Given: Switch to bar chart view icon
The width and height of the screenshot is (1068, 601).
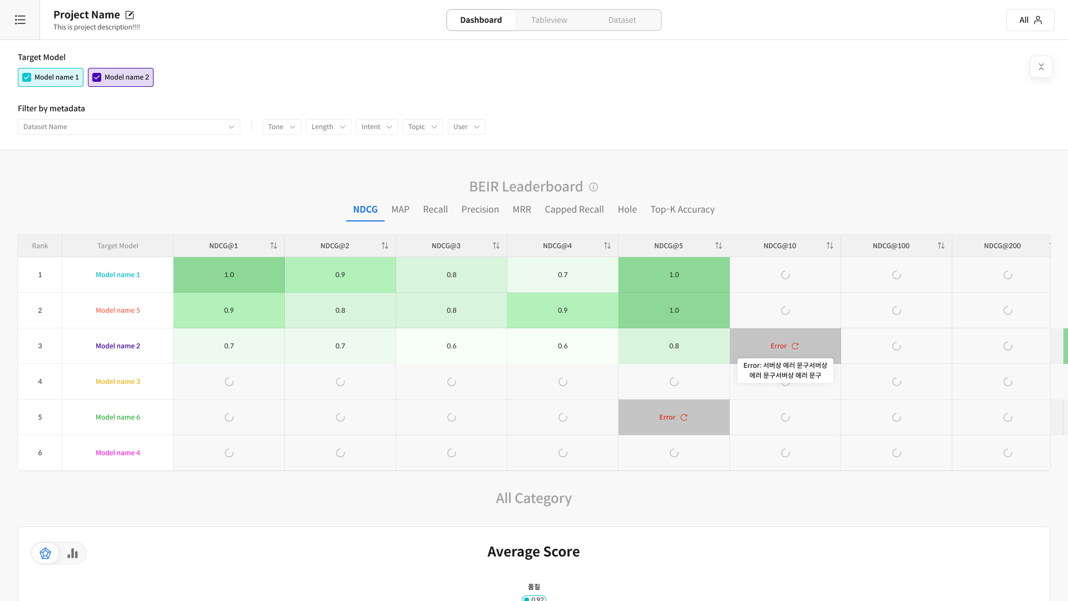Looking at the screenshot, I should [x=72, y=553].
